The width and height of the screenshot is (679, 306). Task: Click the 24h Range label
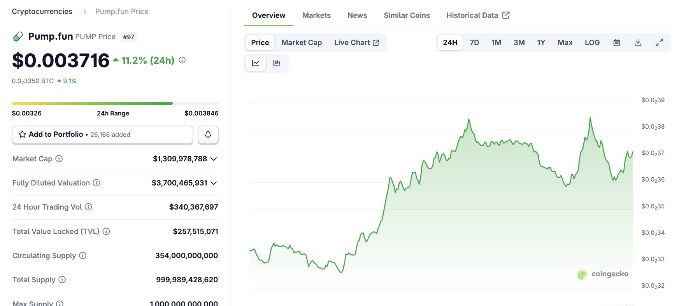click(113, 113)
